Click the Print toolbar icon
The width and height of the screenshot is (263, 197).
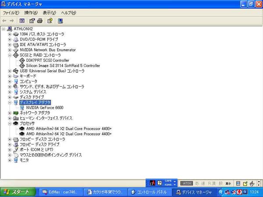(40, 21)
